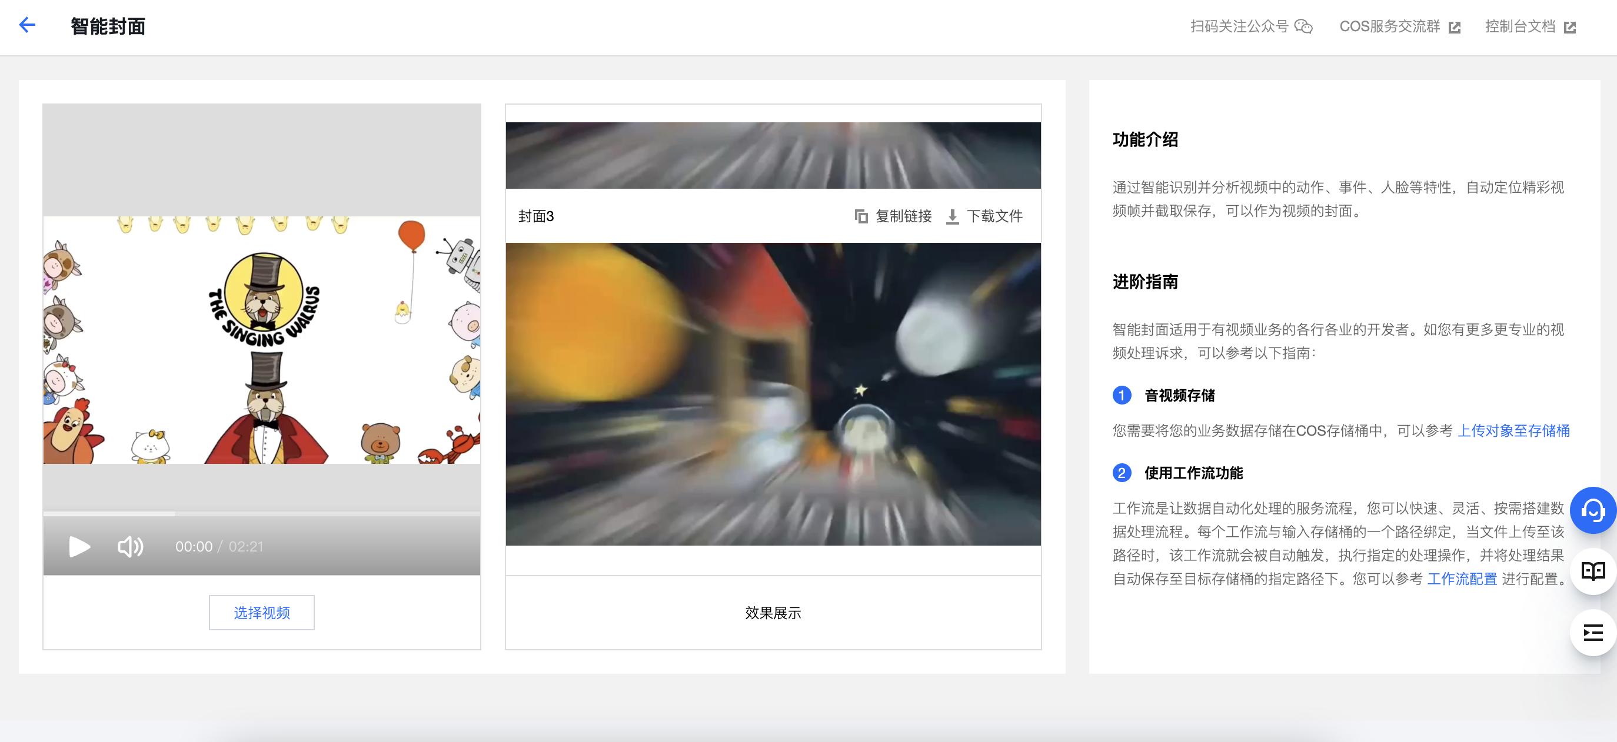Open 上传对象至存储桶 link
The width and height of the screenshot is (1617, 742).
(x=1513, y=430)
